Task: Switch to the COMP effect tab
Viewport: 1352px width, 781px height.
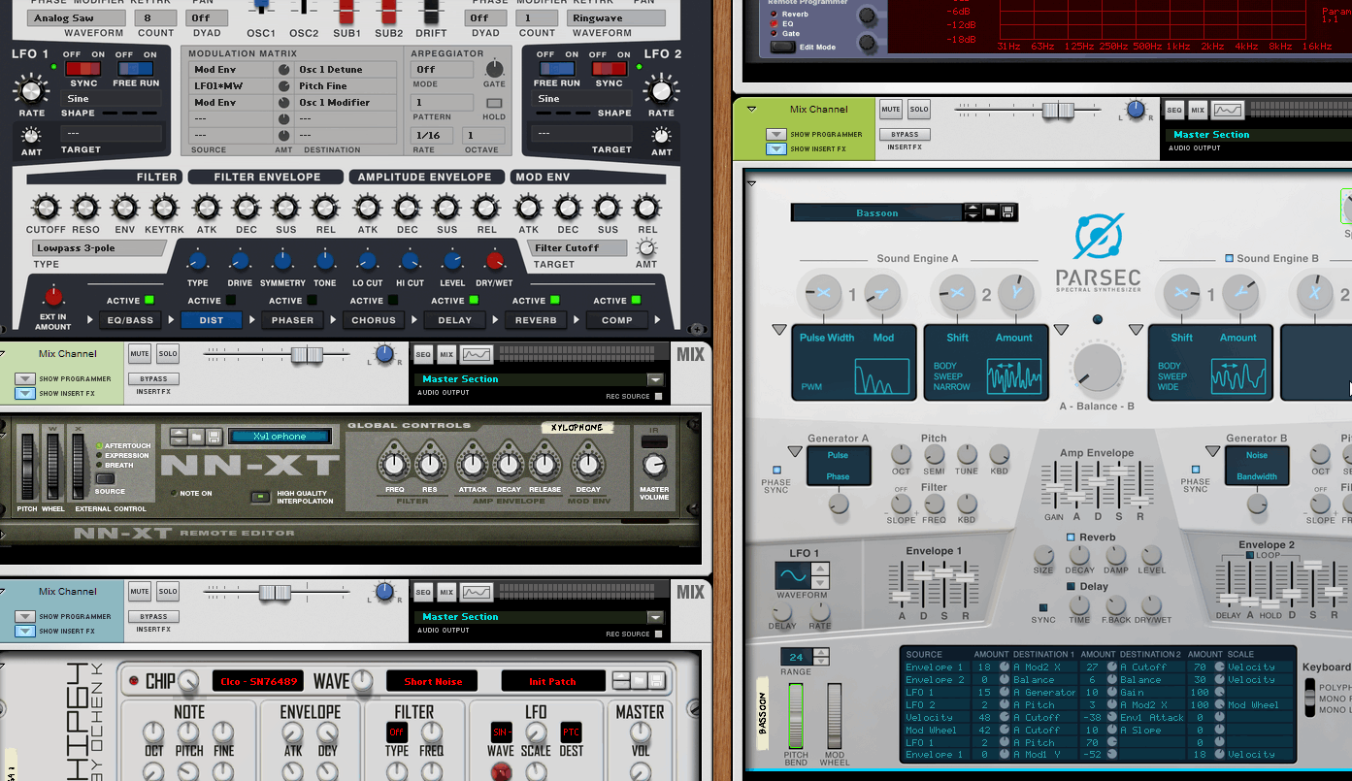Action: click(616, 320)
